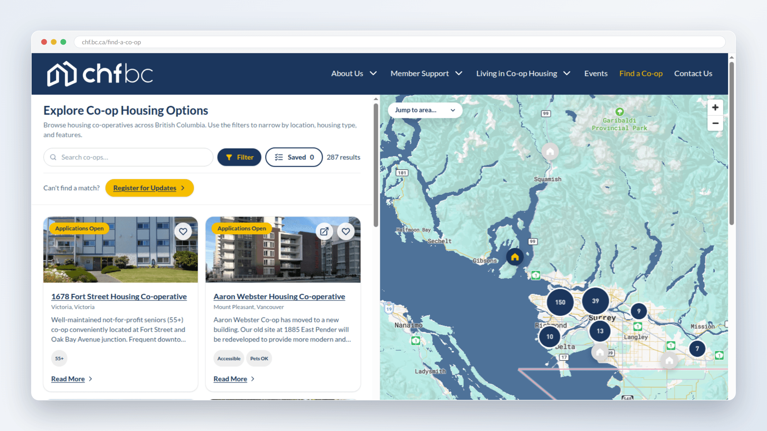This screenshot has width=767, height=431.
Task: Click Register for Updates button
Action: 149,188
